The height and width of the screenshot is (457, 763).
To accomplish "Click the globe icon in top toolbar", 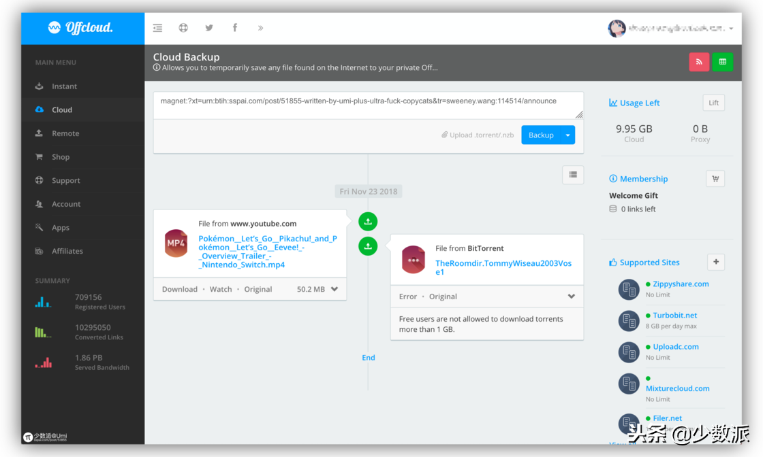I will [183, 28].
